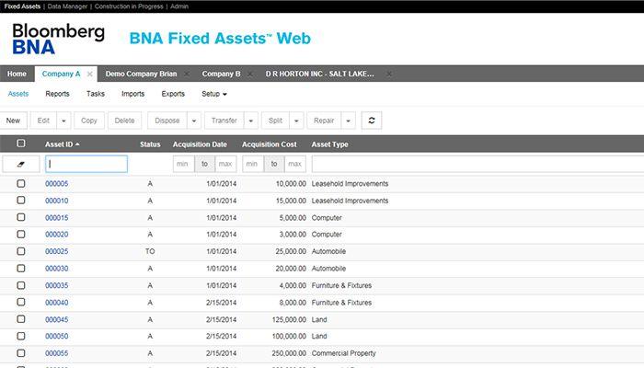Toggle the select-all checkbox in header
The width and height of the screenshot is (644, 368).
21,144
